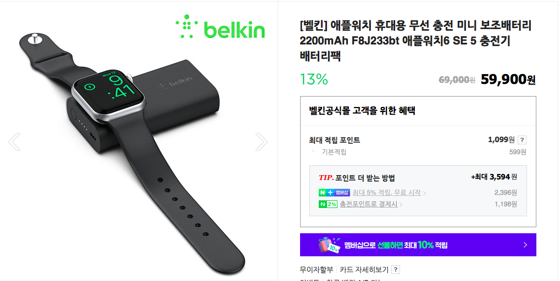Screen dimensions: 560x281
Task: Show the next product image
Action: pyautogui.click(x=262, y=142)
